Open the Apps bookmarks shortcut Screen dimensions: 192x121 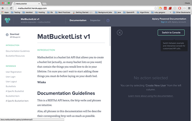click(5, 12)
